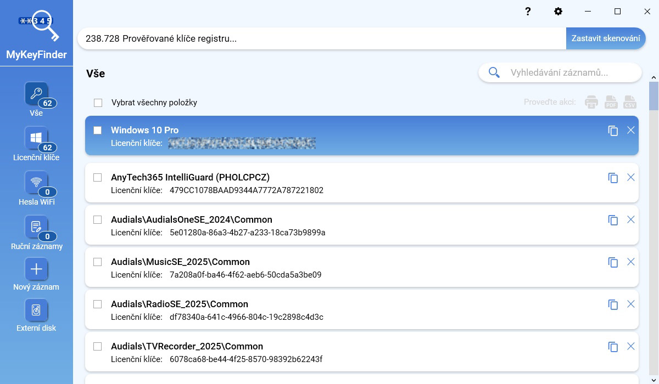The height and width of the screenshot is (384, 659).
Task: Export selection with the PDF icon
Action: tap(611, 102)
